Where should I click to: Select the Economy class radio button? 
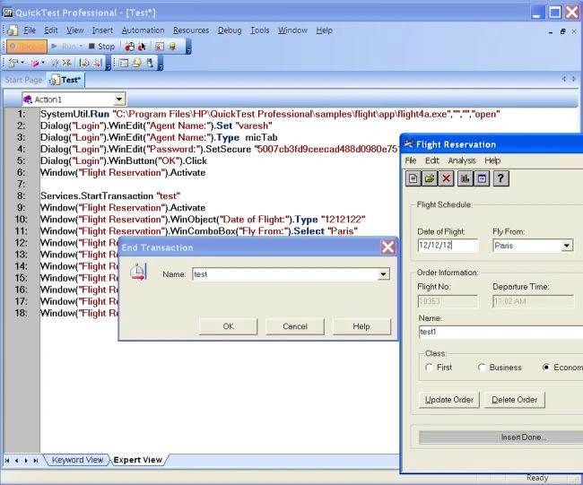tap(546, 368)
